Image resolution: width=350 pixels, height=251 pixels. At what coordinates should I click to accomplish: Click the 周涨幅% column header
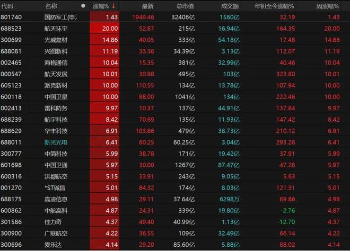[x=328, y=6]
